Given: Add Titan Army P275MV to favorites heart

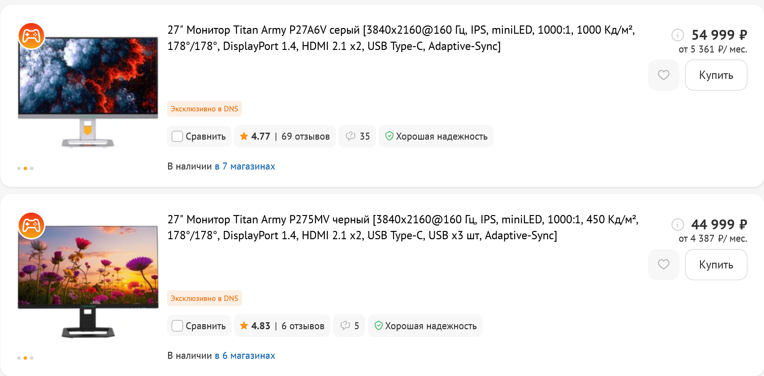Looking at the screenshot, I should tap(664, 264).
